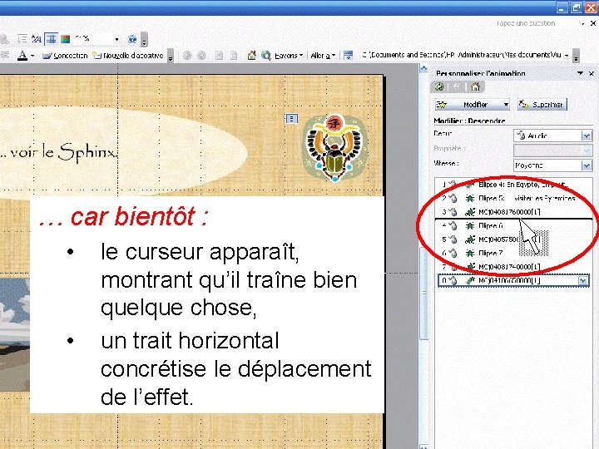Click the scarab beetle clipart on slide

click(334, 149)
